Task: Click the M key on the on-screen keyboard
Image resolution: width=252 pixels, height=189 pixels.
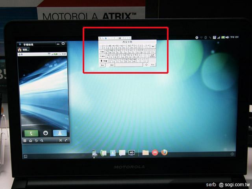Action: [x=134, y=61]
